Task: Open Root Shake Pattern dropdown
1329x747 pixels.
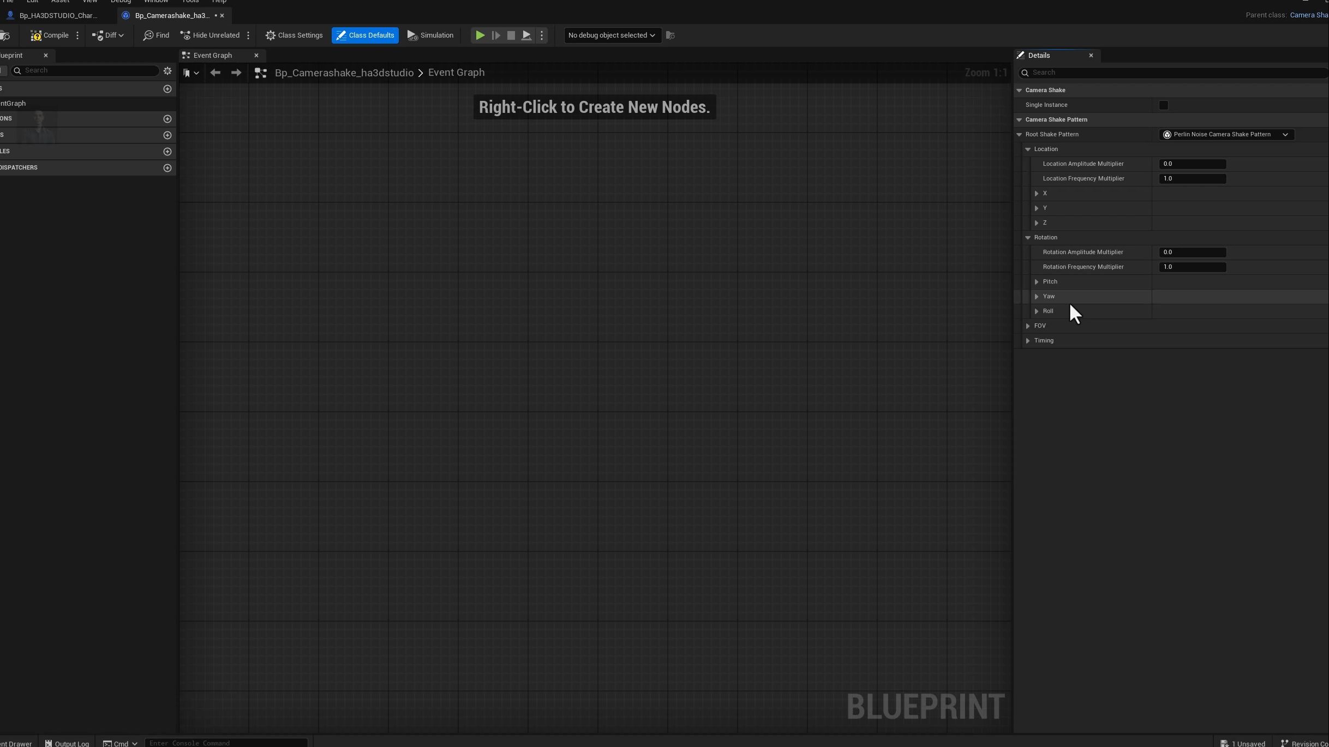Action: [1226, 135]
